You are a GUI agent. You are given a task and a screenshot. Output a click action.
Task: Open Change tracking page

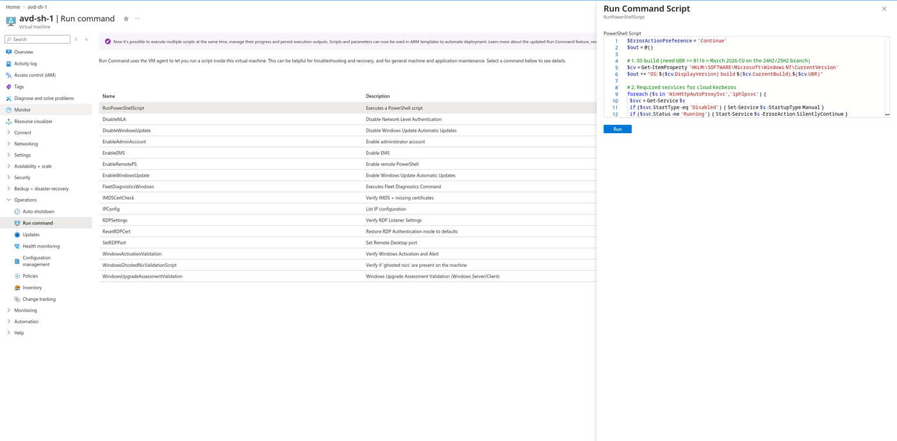pos(39,299)
